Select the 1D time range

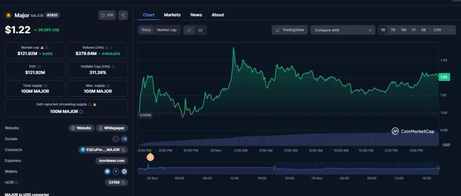click(383, 30)
